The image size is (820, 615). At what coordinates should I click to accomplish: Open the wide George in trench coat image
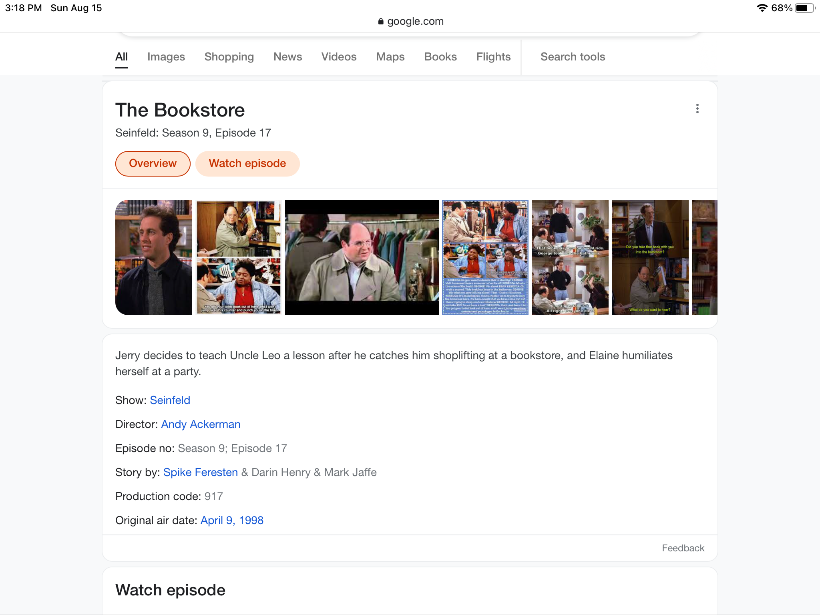[x=362, y=257]
